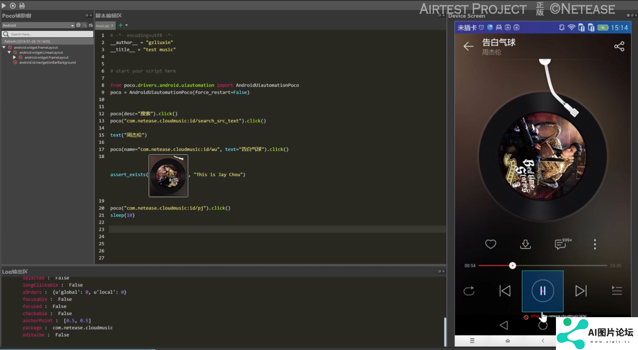Select android.widget.LinearLayout tree row
This screenshot has width=638, height=350.
(x=41, y=53)
